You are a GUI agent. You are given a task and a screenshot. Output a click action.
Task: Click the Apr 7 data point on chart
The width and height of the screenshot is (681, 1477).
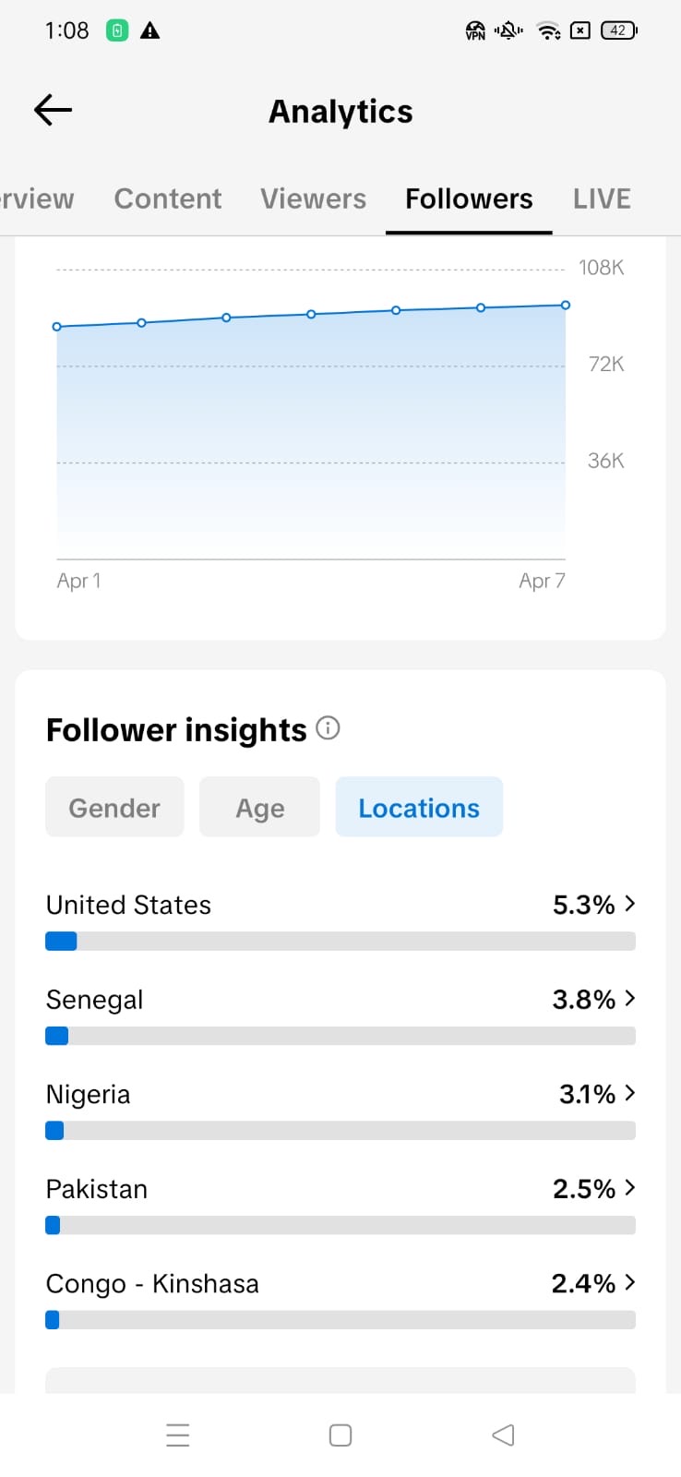point(566,305)
